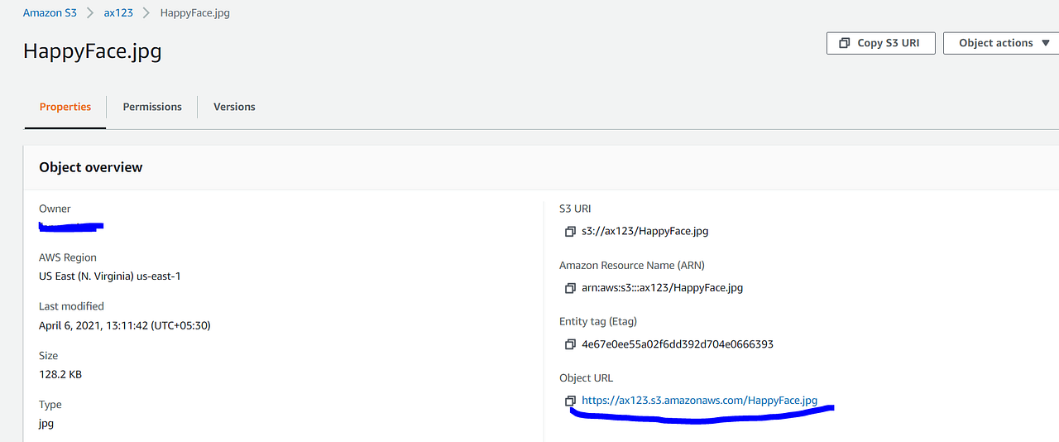Click the S3 URI label
Viewport: 1059px width, 442px height.
click(x=575, y=209)
